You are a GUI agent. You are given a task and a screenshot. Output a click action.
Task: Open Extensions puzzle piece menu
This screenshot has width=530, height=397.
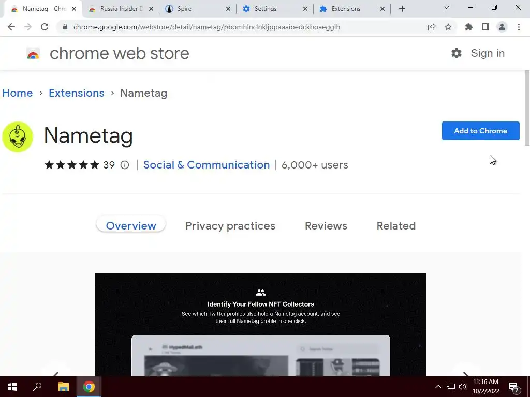tap(469, 27)
